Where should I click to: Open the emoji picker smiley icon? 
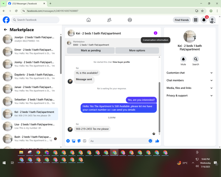point(150,141)
